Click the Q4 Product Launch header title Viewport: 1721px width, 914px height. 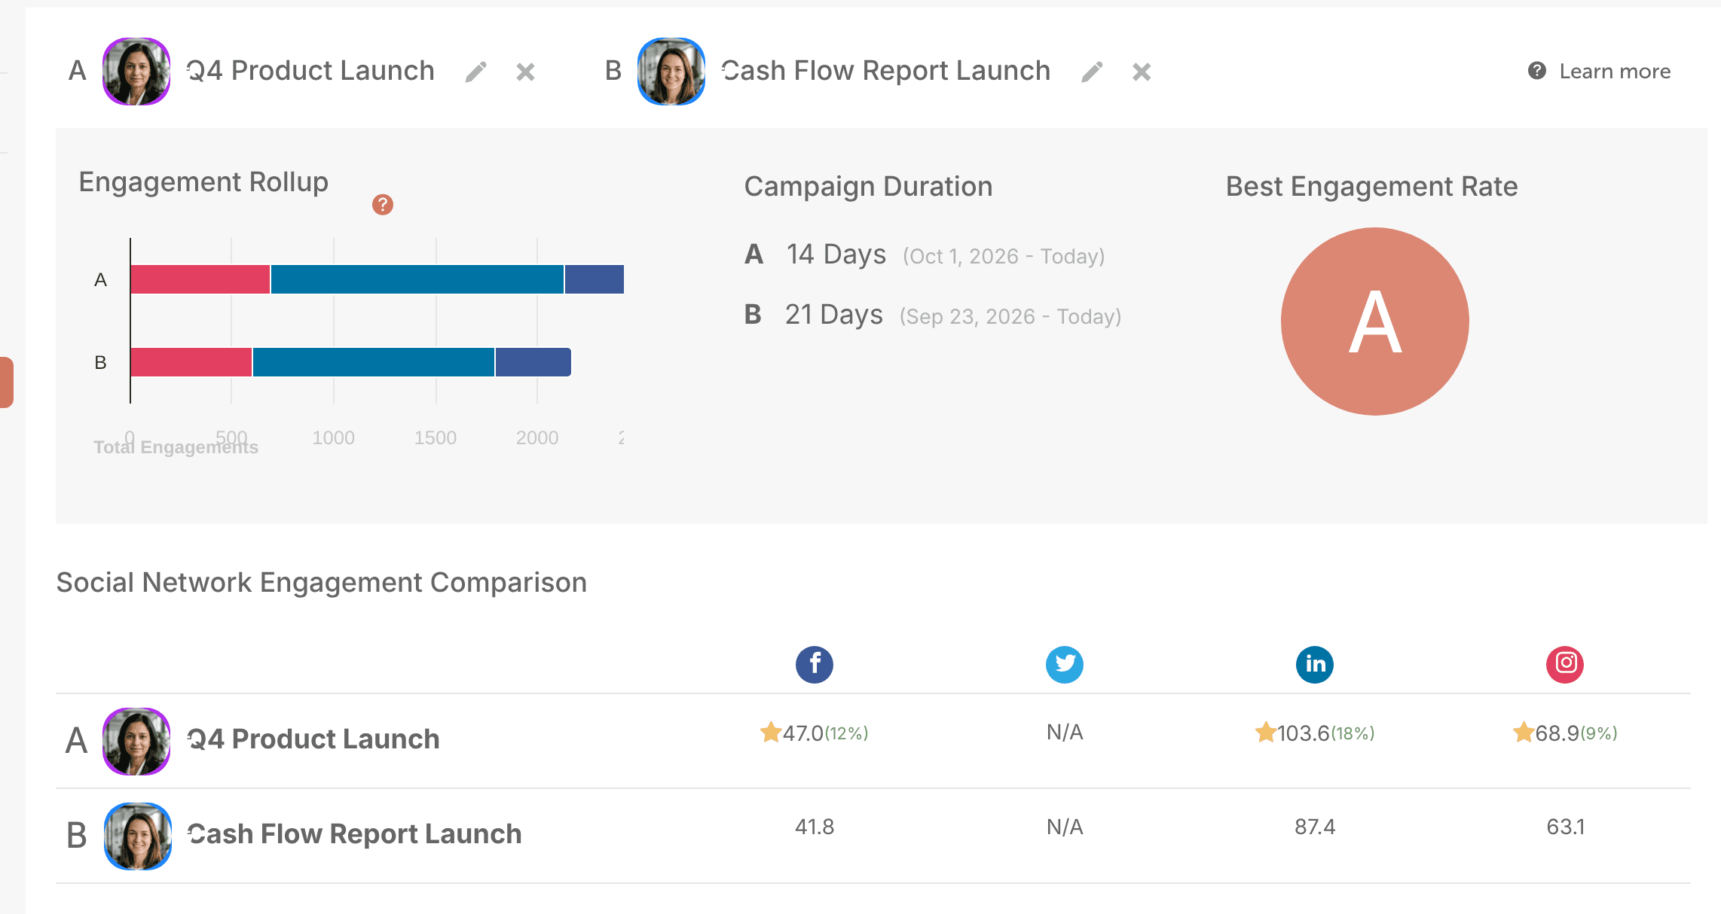pos(310,71)
